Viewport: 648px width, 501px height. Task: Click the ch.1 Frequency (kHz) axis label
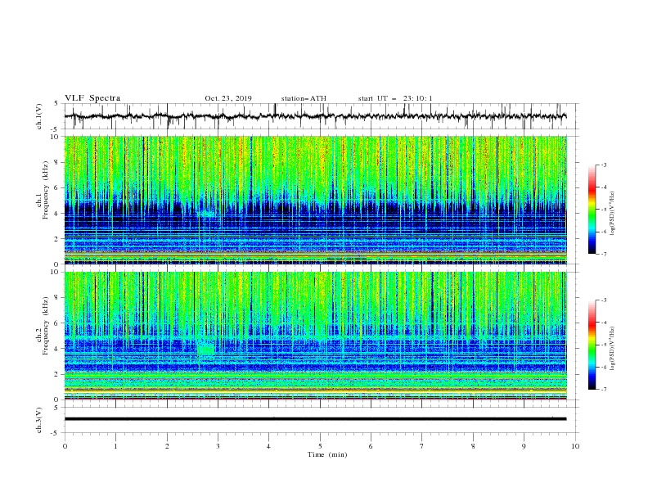pos(43,190)
